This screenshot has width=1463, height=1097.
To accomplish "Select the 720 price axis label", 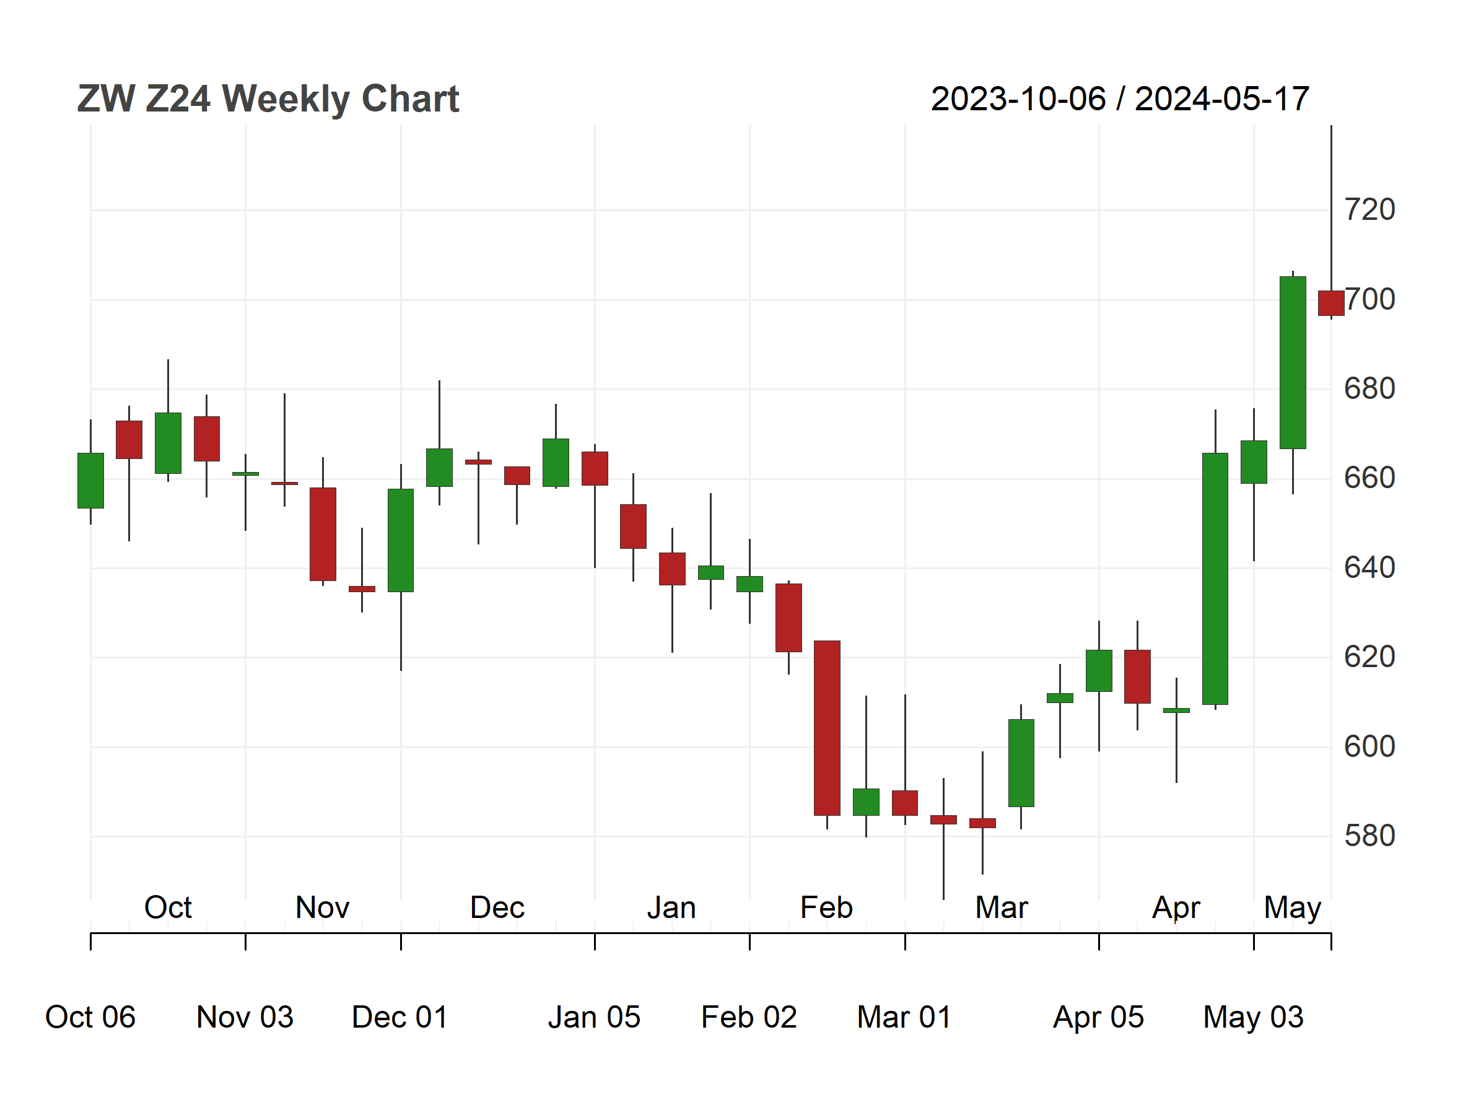I will click(1369, 209).
